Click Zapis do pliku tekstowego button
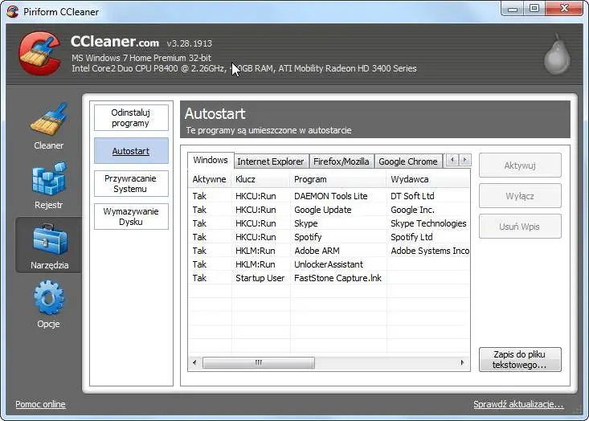This screenshot has height=421, width=589. click(520, 359)
